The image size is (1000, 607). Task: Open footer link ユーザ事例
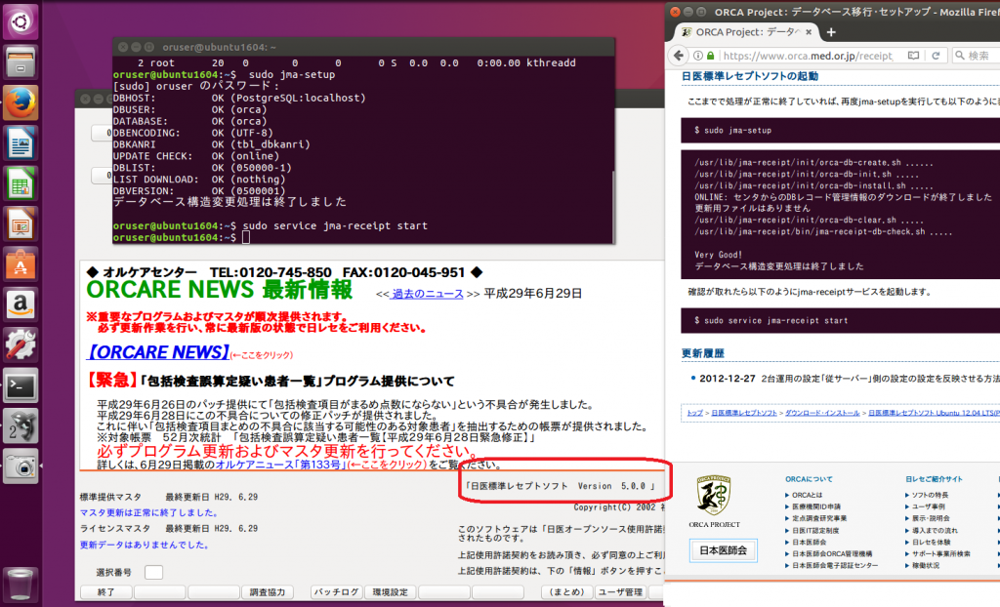point(928,506)
